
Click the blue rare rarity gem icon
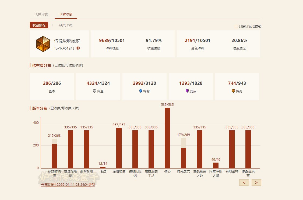click(x=141, y=91)
